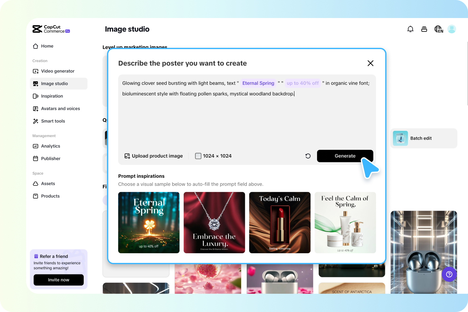Select the Video generator tool in sidebar
The image size is (468, 312).
tap(58, 71)
